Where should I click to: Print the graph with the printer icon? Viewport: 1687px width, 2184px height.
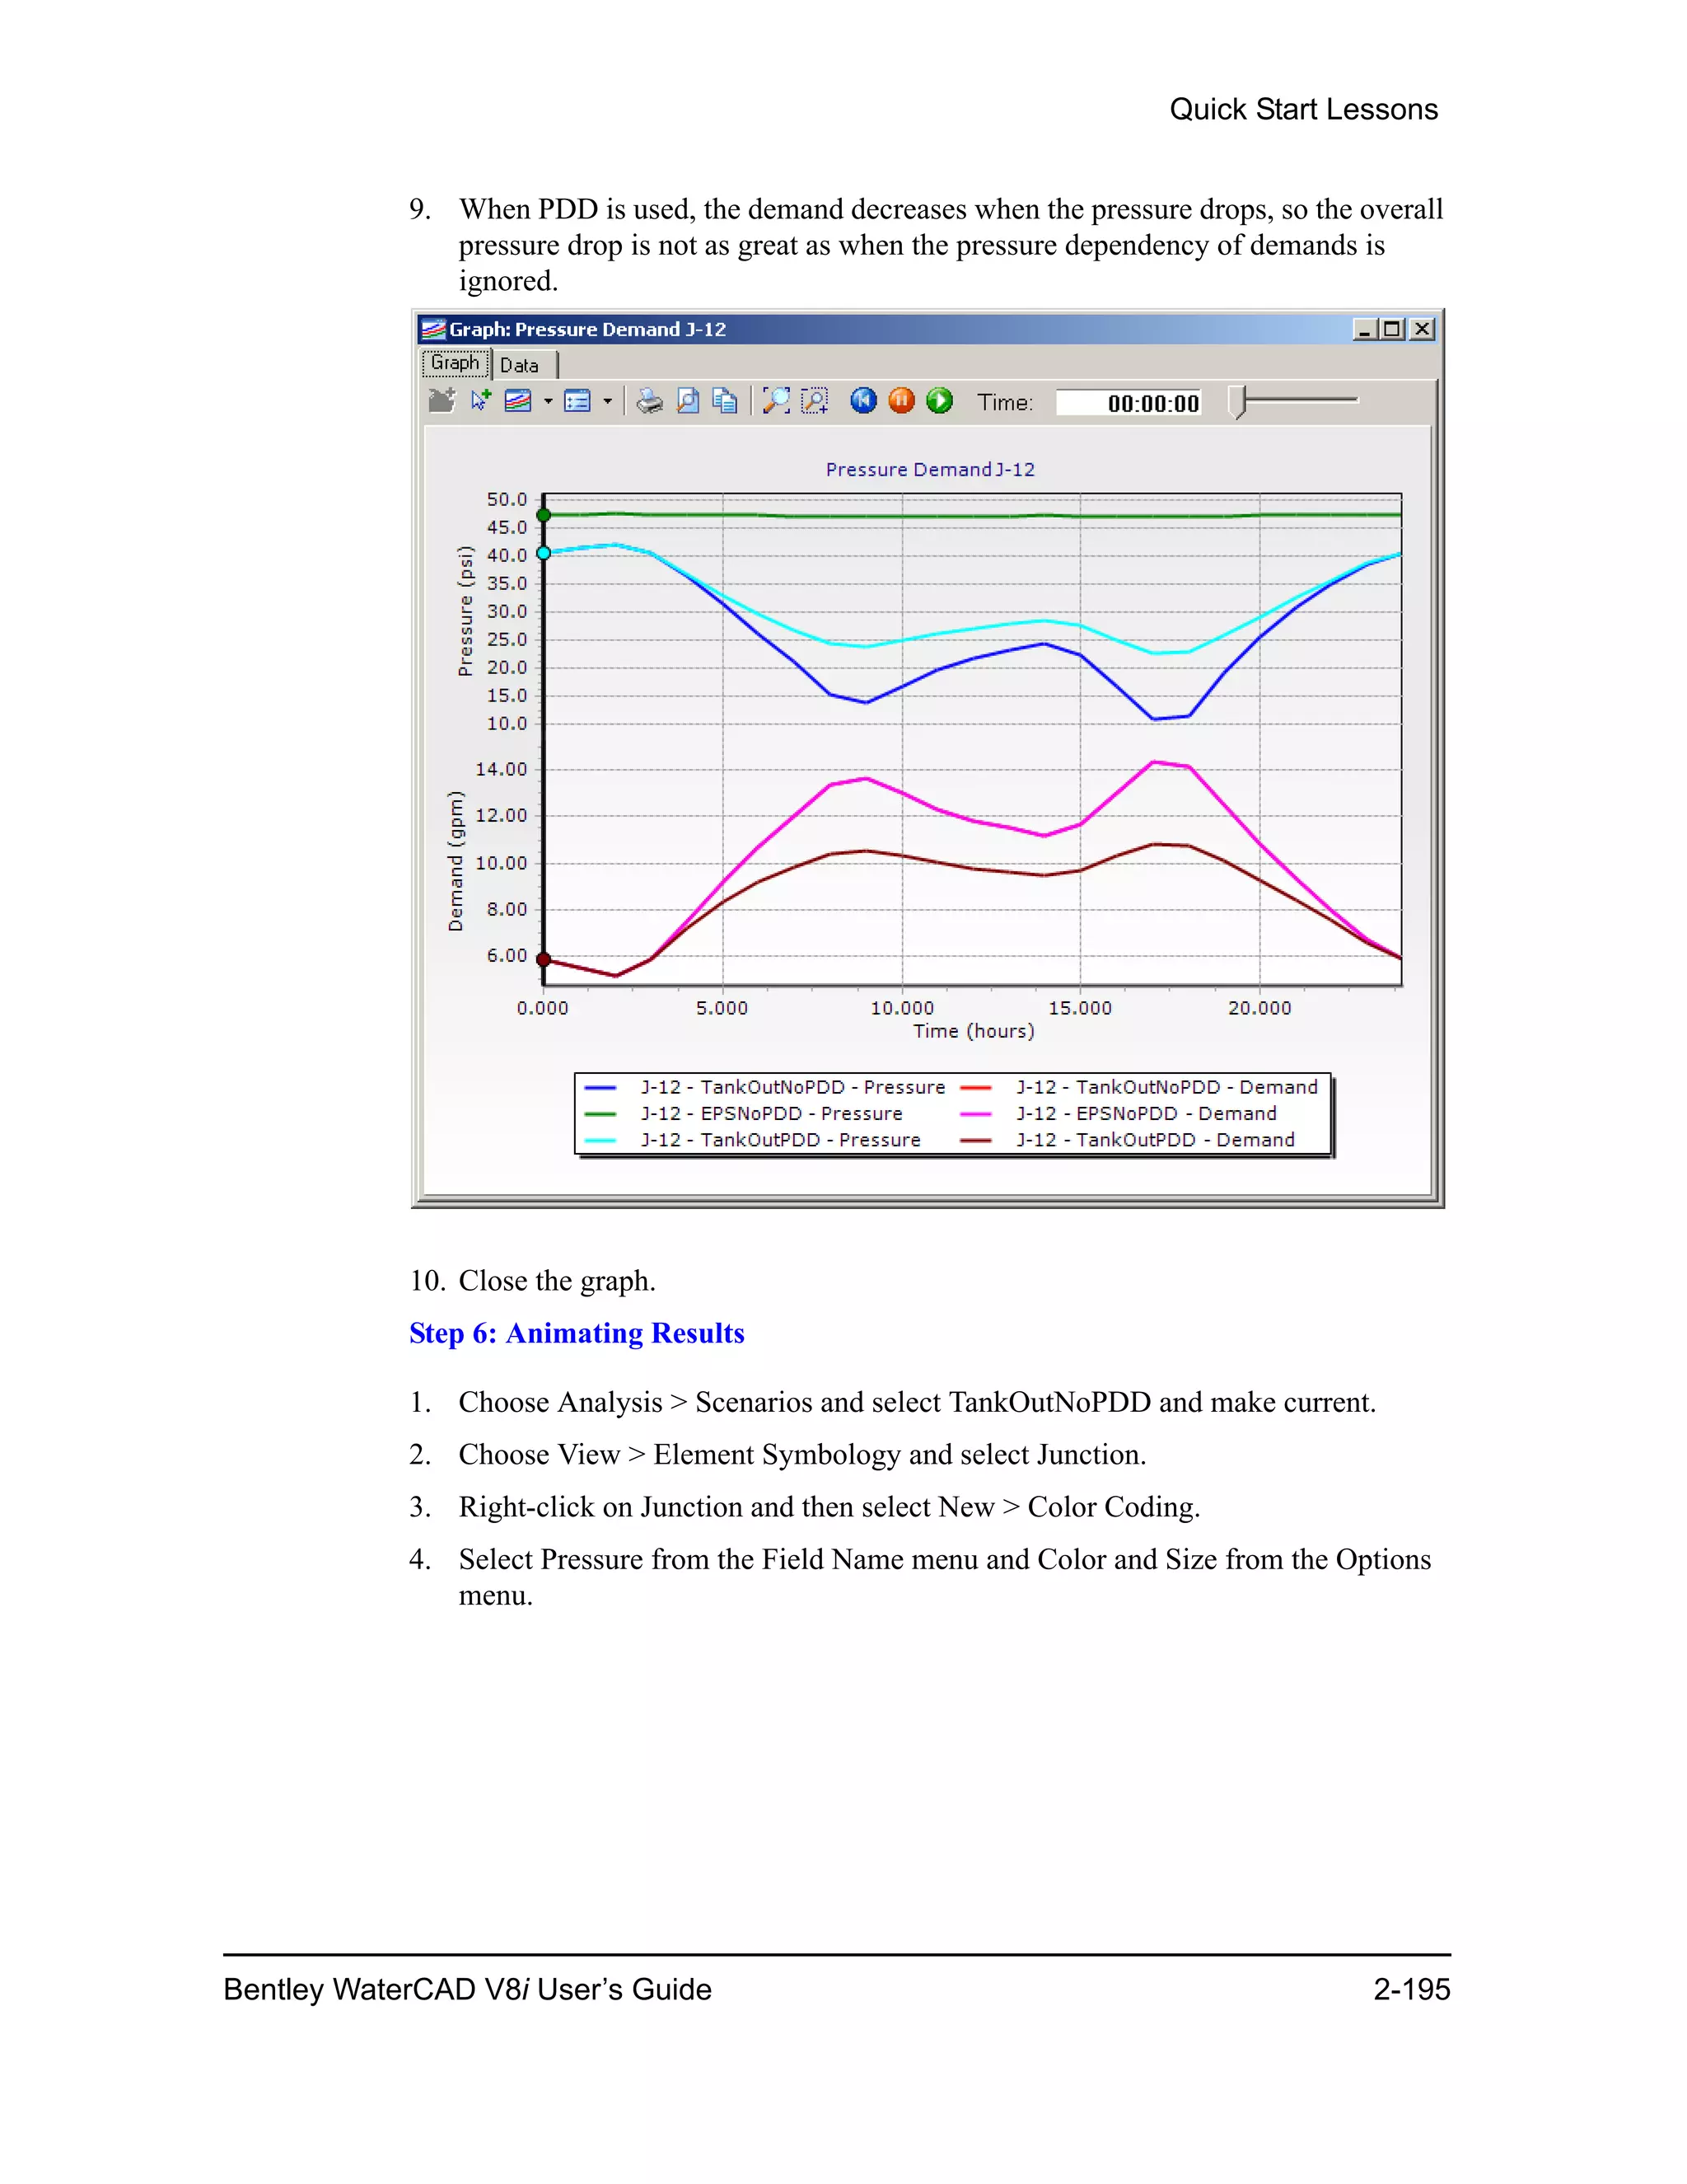point(650,401)
